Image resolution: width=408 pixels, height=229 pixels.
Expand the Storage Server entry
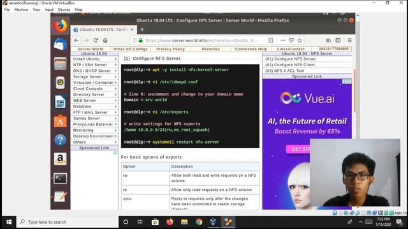pyautogui.click(x=94, y=77)
